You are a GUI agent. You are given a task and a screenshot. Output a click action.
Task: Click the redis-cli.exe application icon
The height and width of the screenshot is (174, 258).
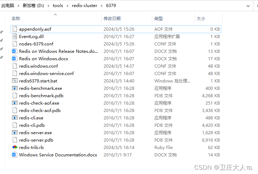tap(15, 118)
